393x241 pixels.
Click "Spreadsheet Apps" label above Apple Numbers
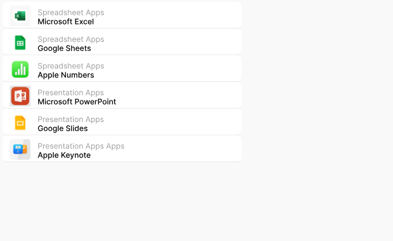[71, 66]
